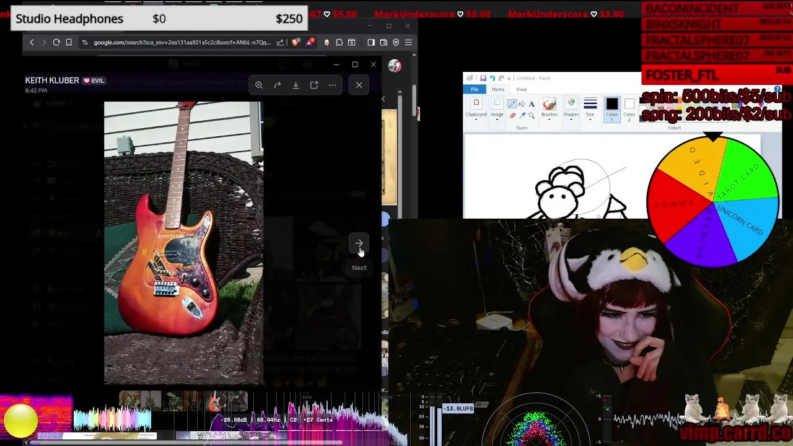Select the Color picker eyedropper tool
The image size is (793, 446).
[x=522, y=115]
